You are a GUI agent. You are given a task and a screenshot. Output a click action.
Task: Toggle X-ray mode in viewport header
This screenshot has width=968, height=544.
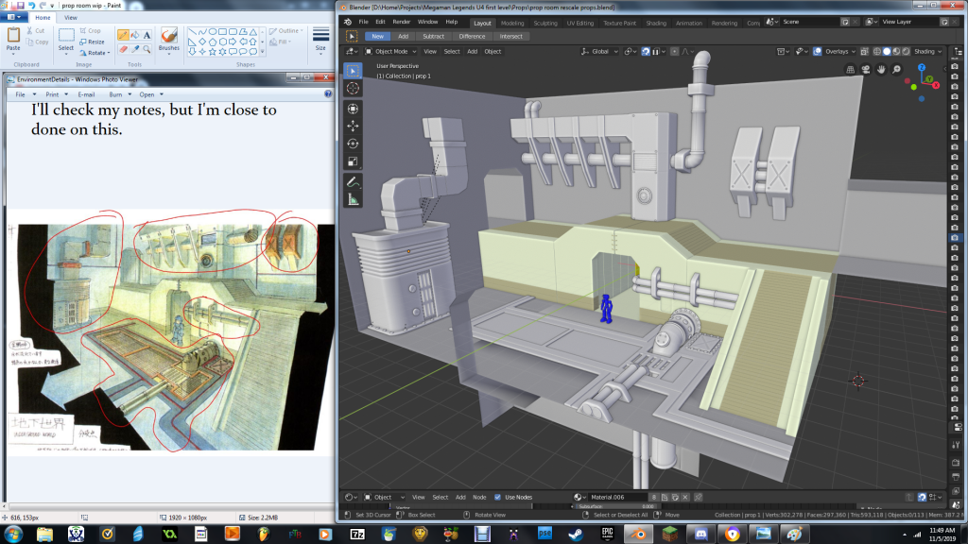pyautogui.click(x=864, y=52)
